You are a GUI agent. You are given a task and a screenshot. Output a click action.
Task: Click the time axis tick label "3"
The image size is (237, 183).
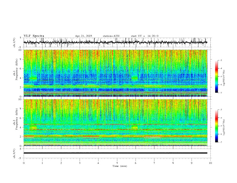click(x=80, y=163)
